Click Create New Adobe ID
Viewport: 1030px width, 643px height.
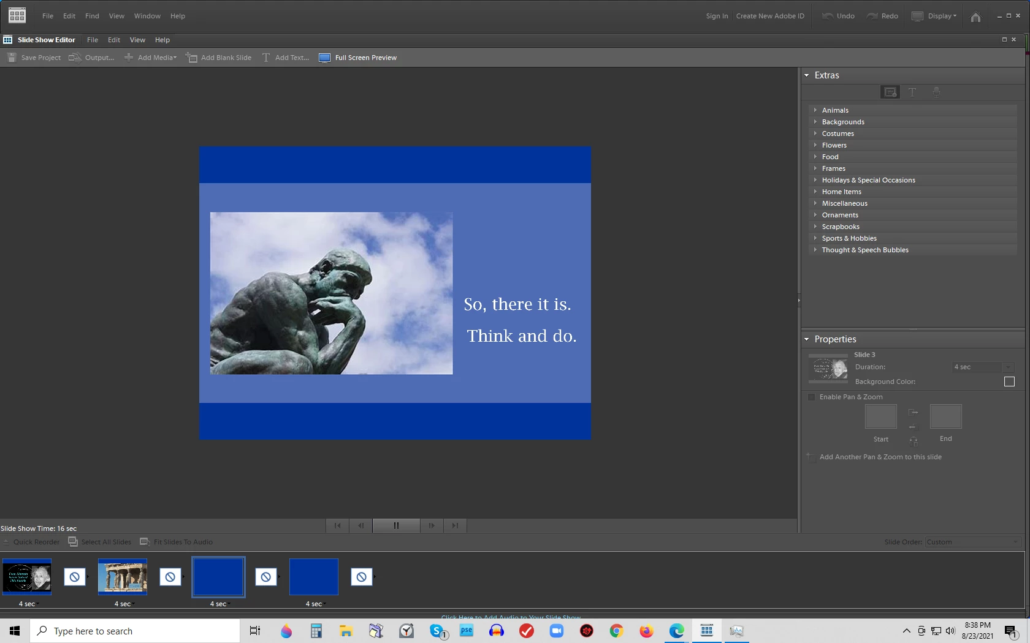(770, 16)
